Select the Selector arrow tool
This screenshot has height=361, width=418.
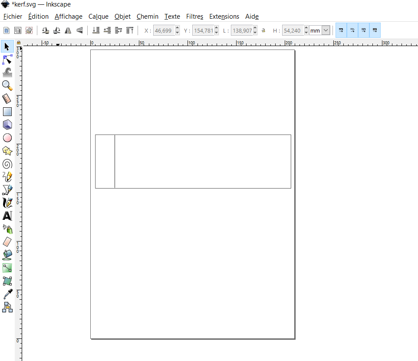7,46
